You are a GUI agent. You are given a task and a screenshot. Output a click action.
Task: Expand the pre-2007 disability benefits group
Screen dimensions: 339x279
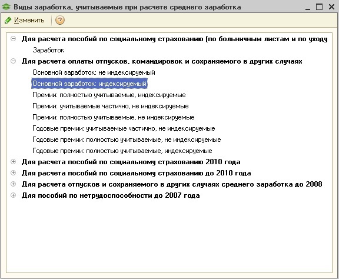click(x=13, y=195)
